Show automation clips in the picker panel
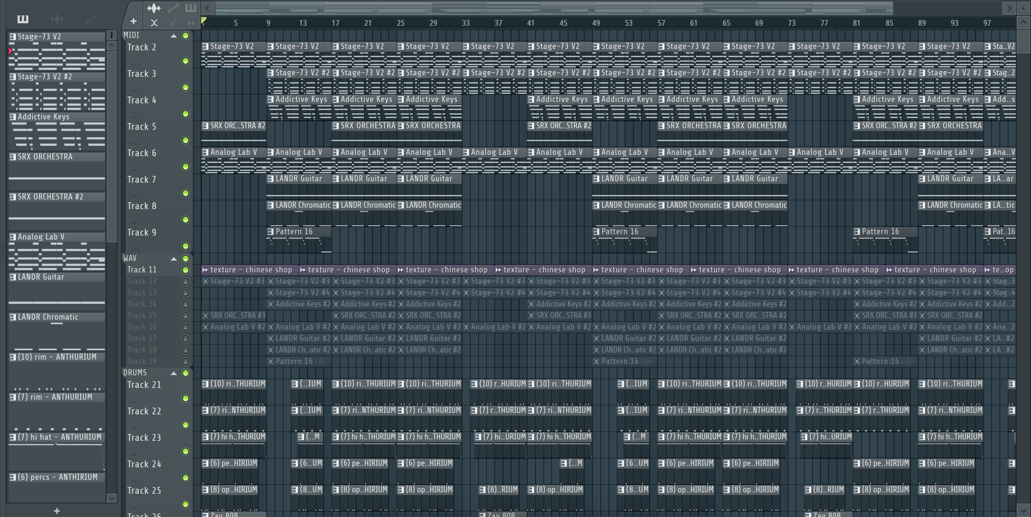This screenshot has height=517, width=1031. pyautogui.click(x=91, y=19)
